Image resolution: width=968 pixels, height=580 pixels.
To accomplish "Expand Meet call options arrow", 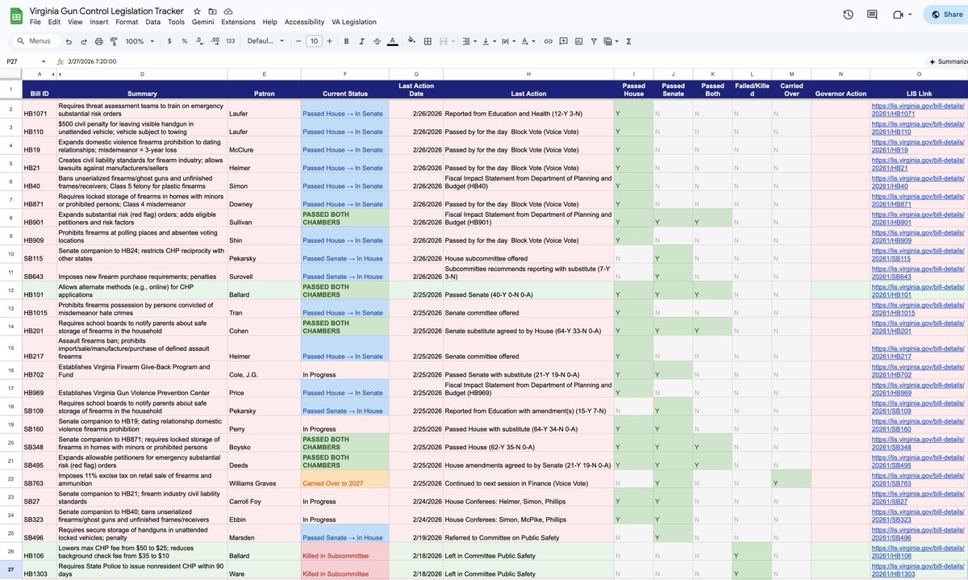I will coord(911,15).
